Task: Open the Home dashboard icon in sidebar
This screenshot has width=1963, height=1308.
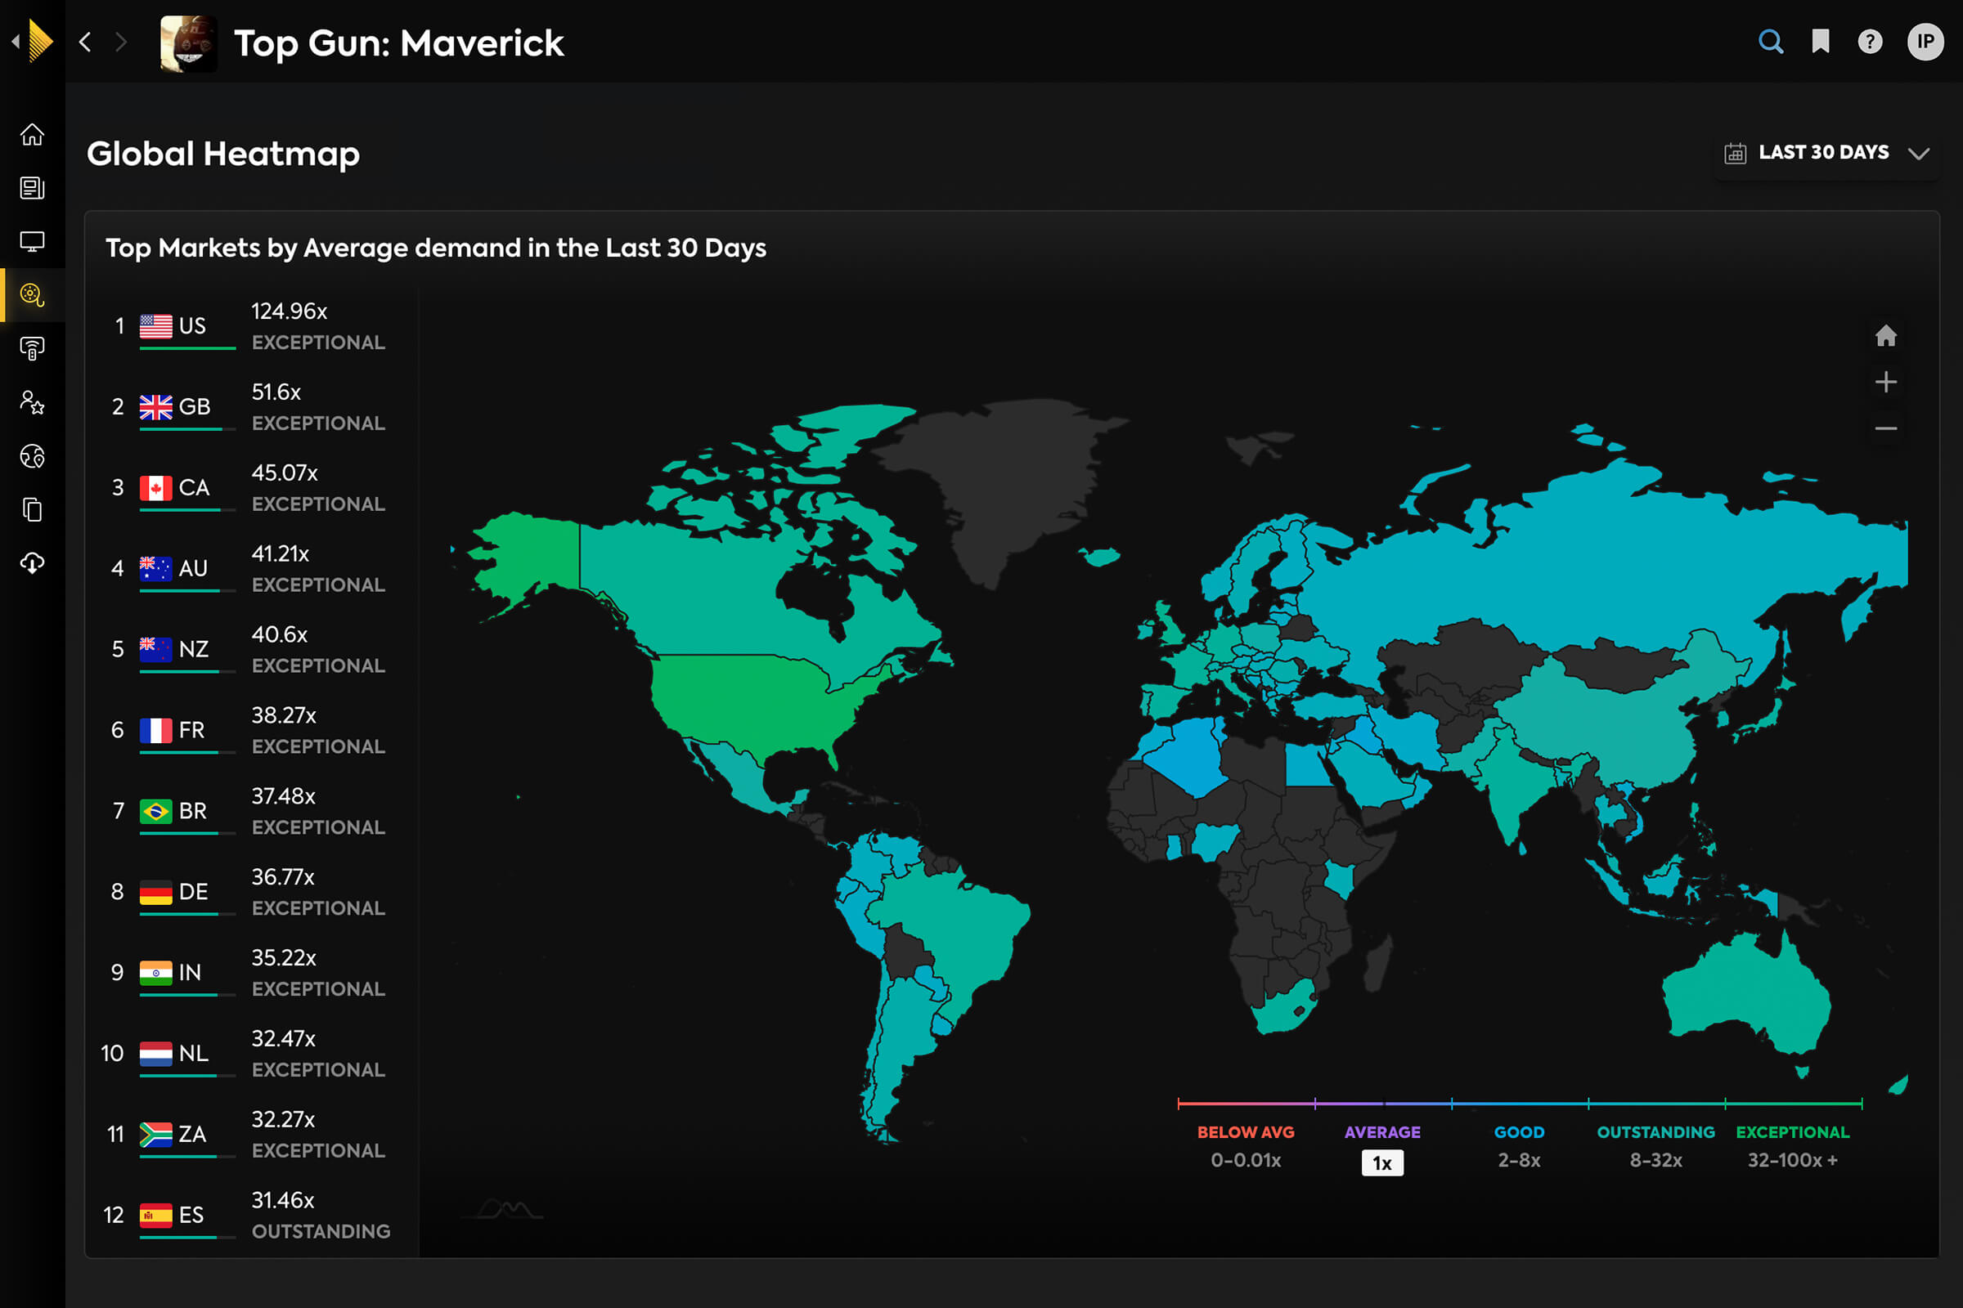Action: [34, 133]
